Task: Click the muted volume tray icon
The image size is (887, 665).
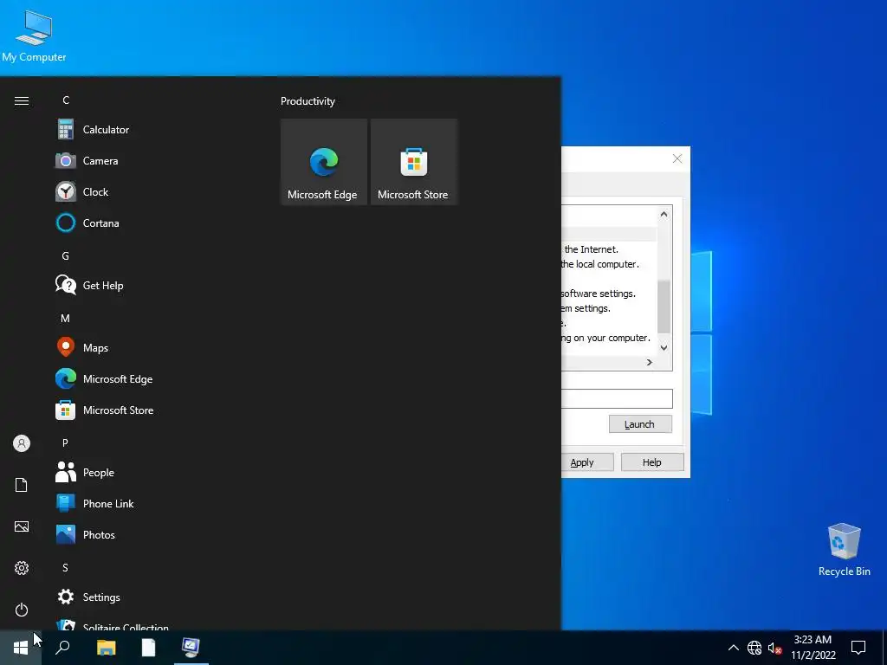Action: (x=774, y=648)
